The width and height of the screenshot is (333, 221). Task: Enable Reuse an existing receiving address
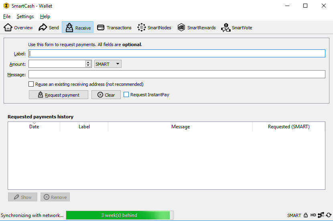(x=31, y=84)
